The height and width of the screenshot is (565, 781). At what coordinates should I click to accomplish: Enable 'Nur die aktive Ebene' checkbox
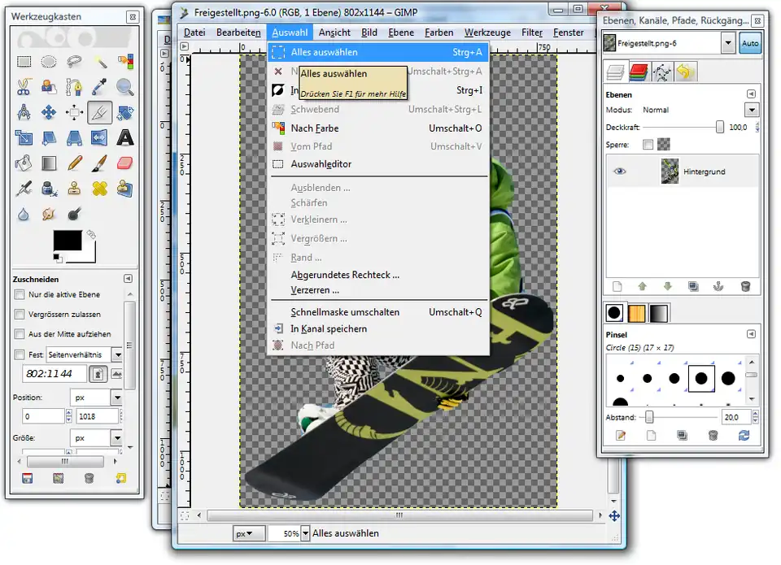[x=20, y=294]
